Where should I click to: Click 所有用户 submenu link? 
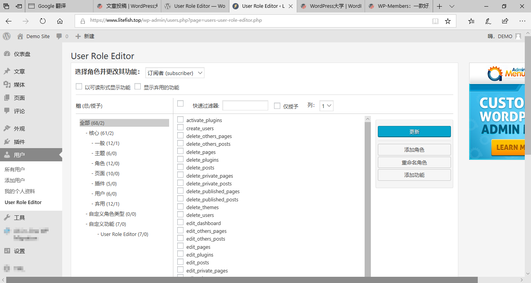point(14,169)
